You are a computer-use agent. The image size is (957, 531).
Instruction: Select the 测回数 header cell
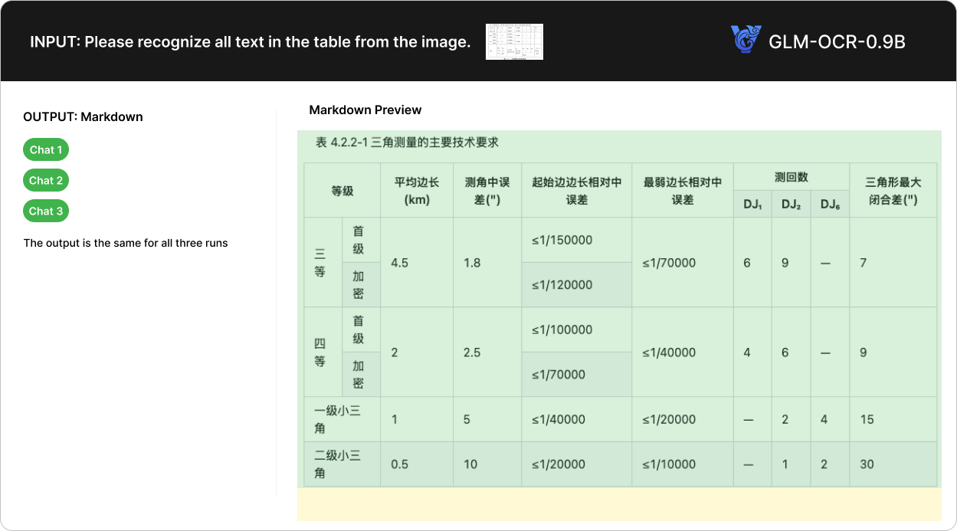point(791,177)
